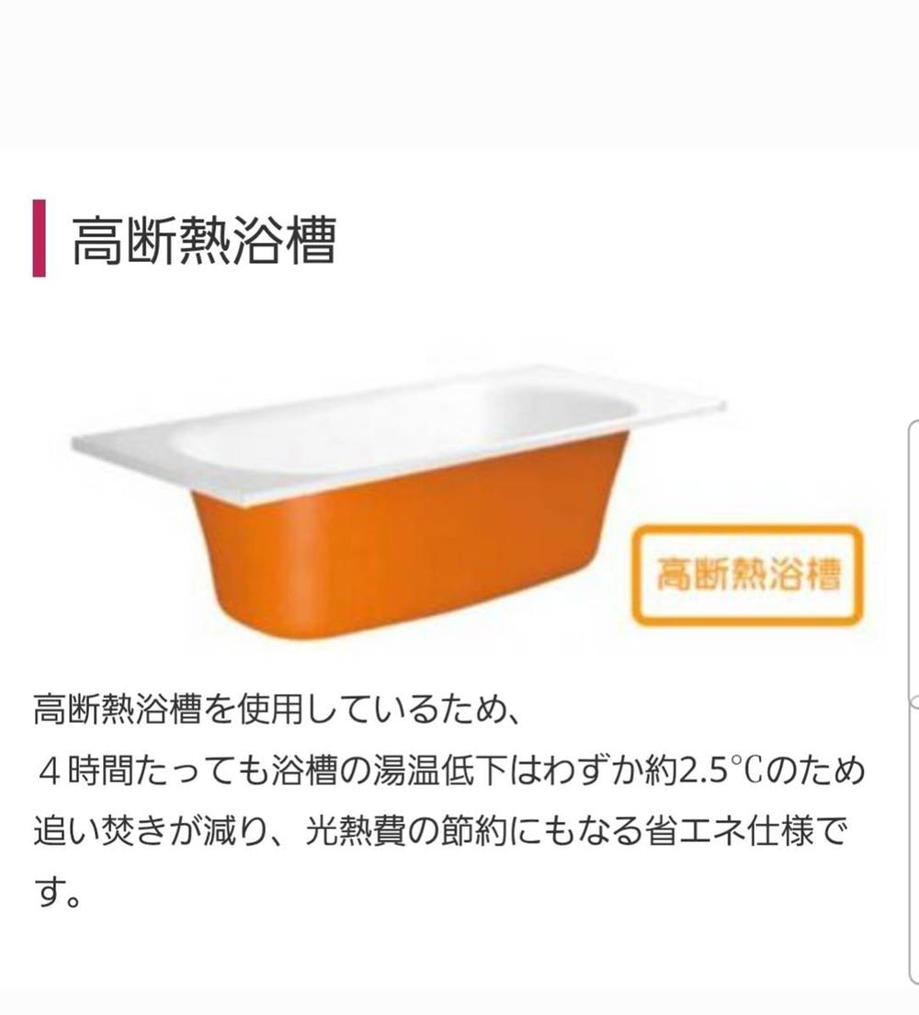Click the magenta bar beside the heading
This screenshot has height=1015, width=919.
(x=39, y=238)
